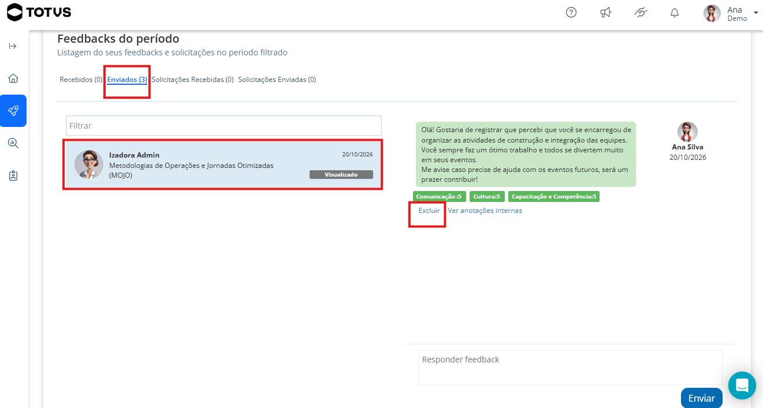Open the notifications bell
The width and height of the screenshot is (763, 408).
[675, 13]
